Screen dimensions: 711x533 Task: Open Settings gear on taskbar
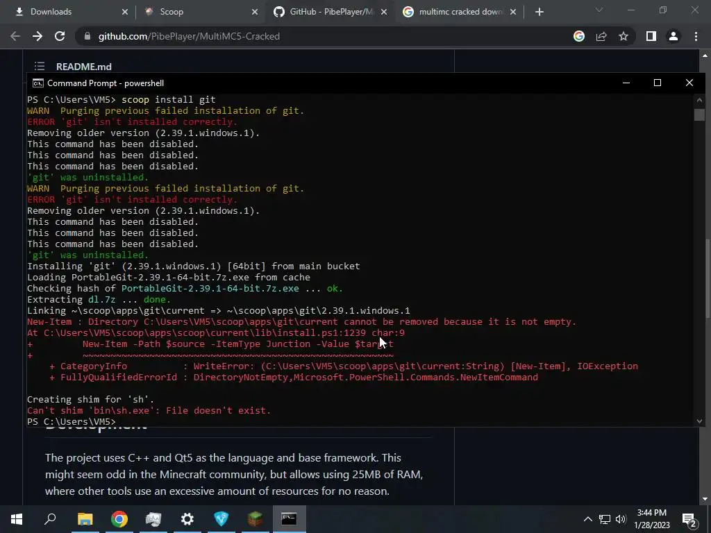(187, 519)
